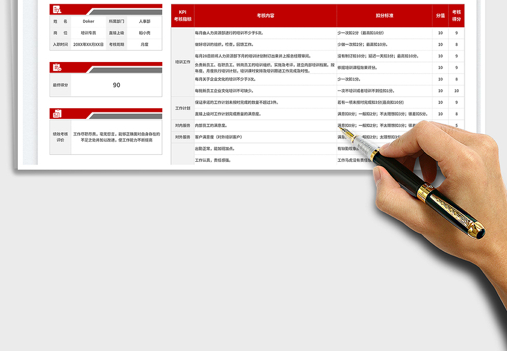
Task: Select the 对内服务 category cell
Action: coord(183,125)
